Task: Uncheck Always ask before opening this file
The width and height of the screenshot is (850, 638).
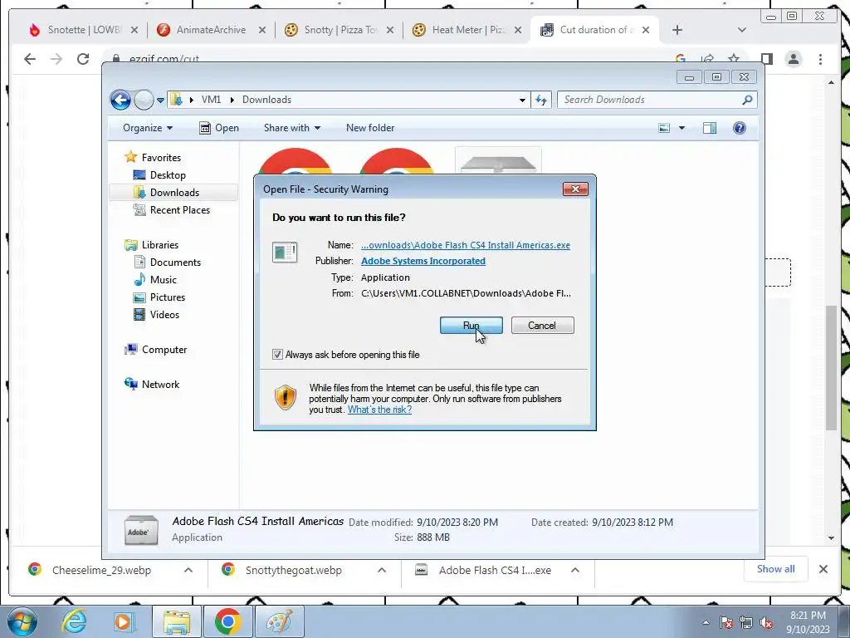Action: click(x=277, y=355)
